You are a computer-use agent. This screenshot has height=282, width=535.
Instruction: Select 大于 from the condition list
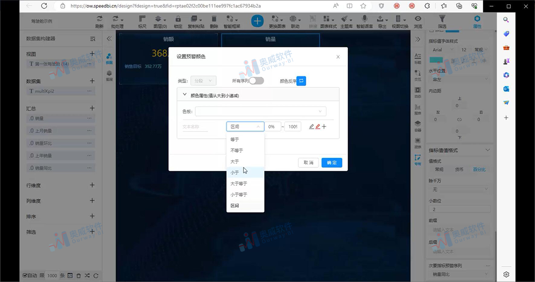pyautogui.click(x=235, y=161)
